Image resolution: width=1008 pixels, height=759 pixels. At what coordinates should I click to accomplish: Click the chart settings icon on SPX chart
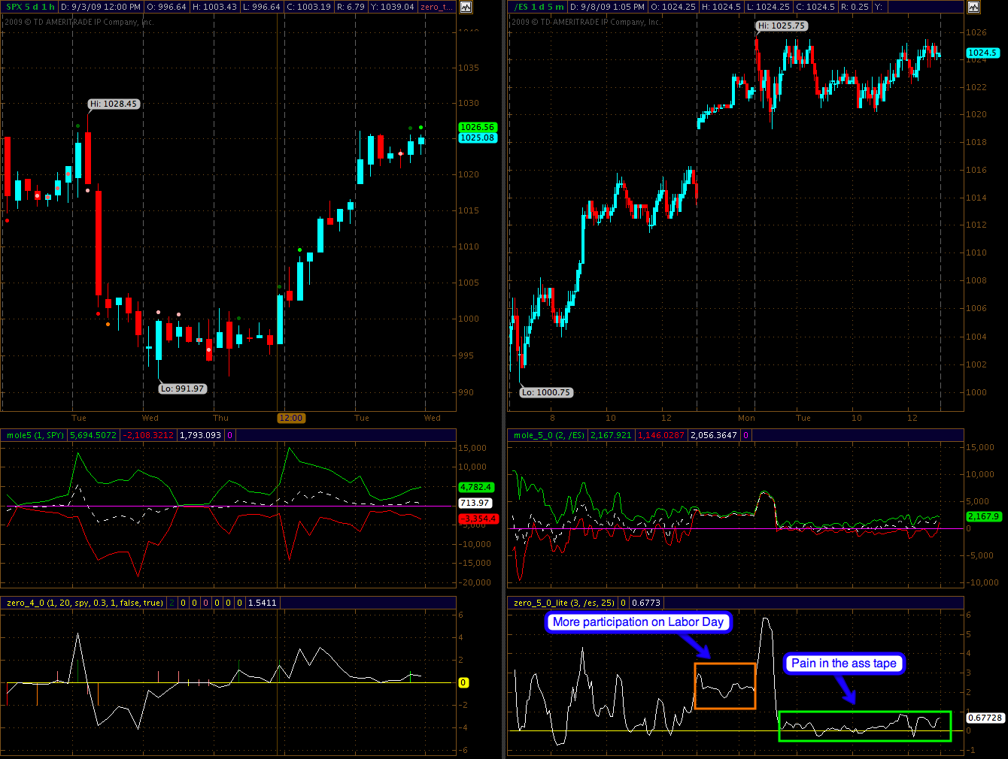click(466, 7)
